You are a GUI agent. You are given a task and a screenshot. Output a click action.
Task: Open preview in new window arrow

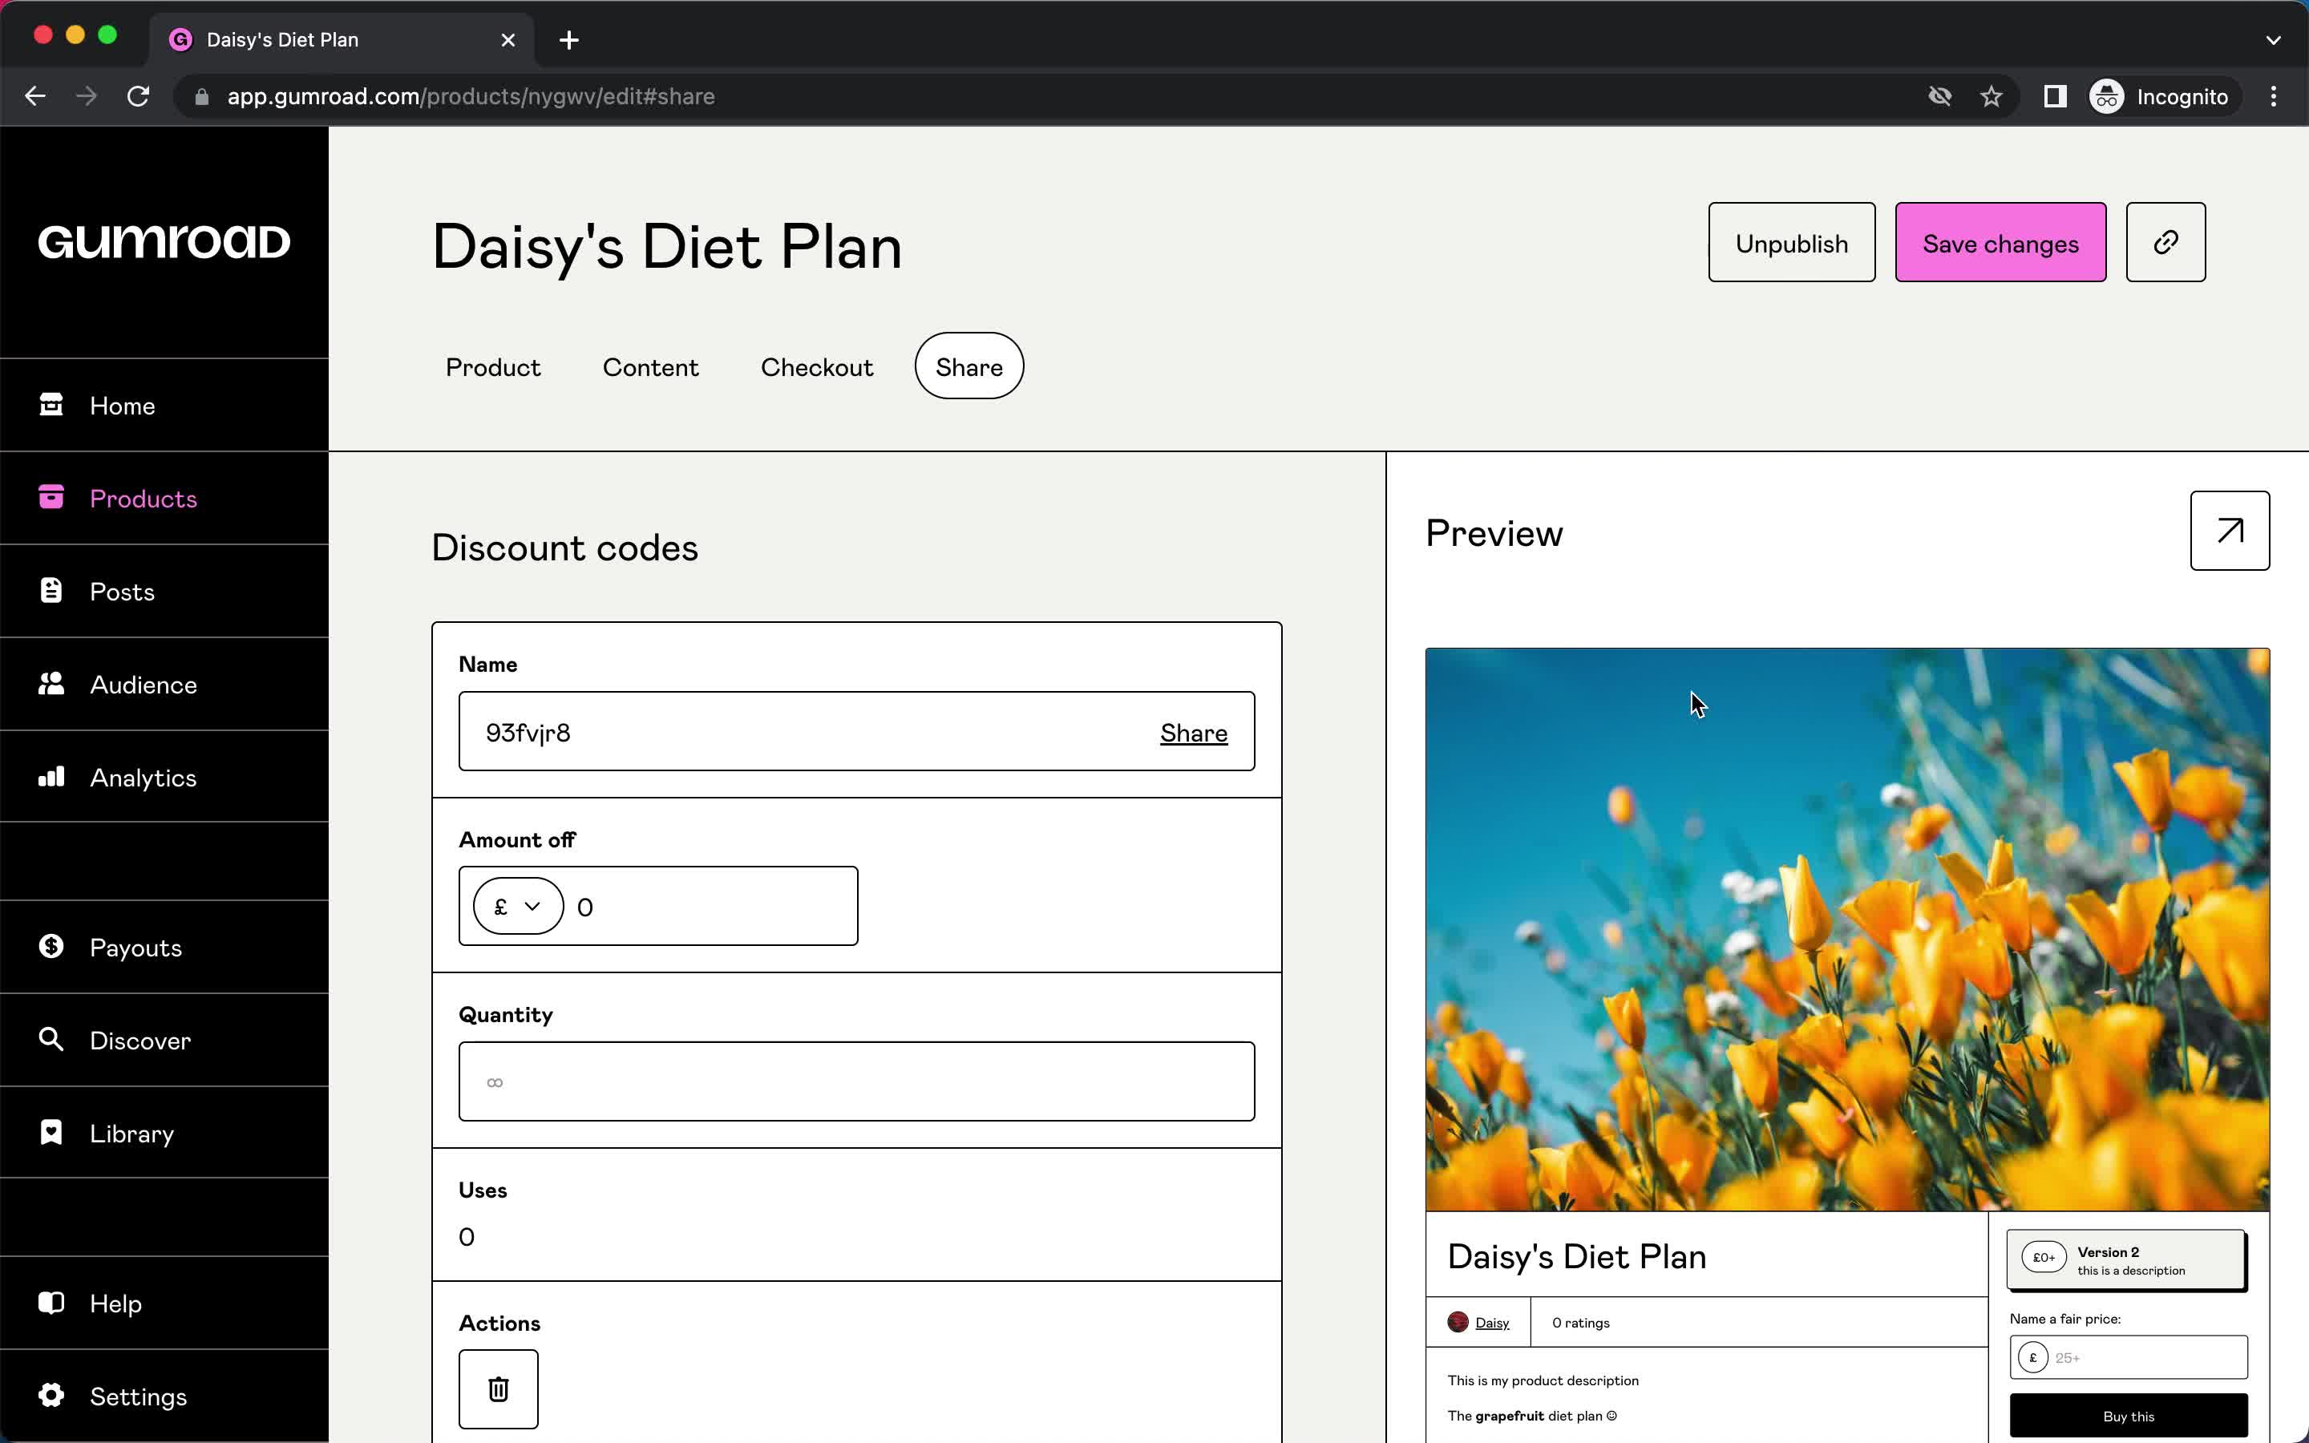pos(2229,531)
